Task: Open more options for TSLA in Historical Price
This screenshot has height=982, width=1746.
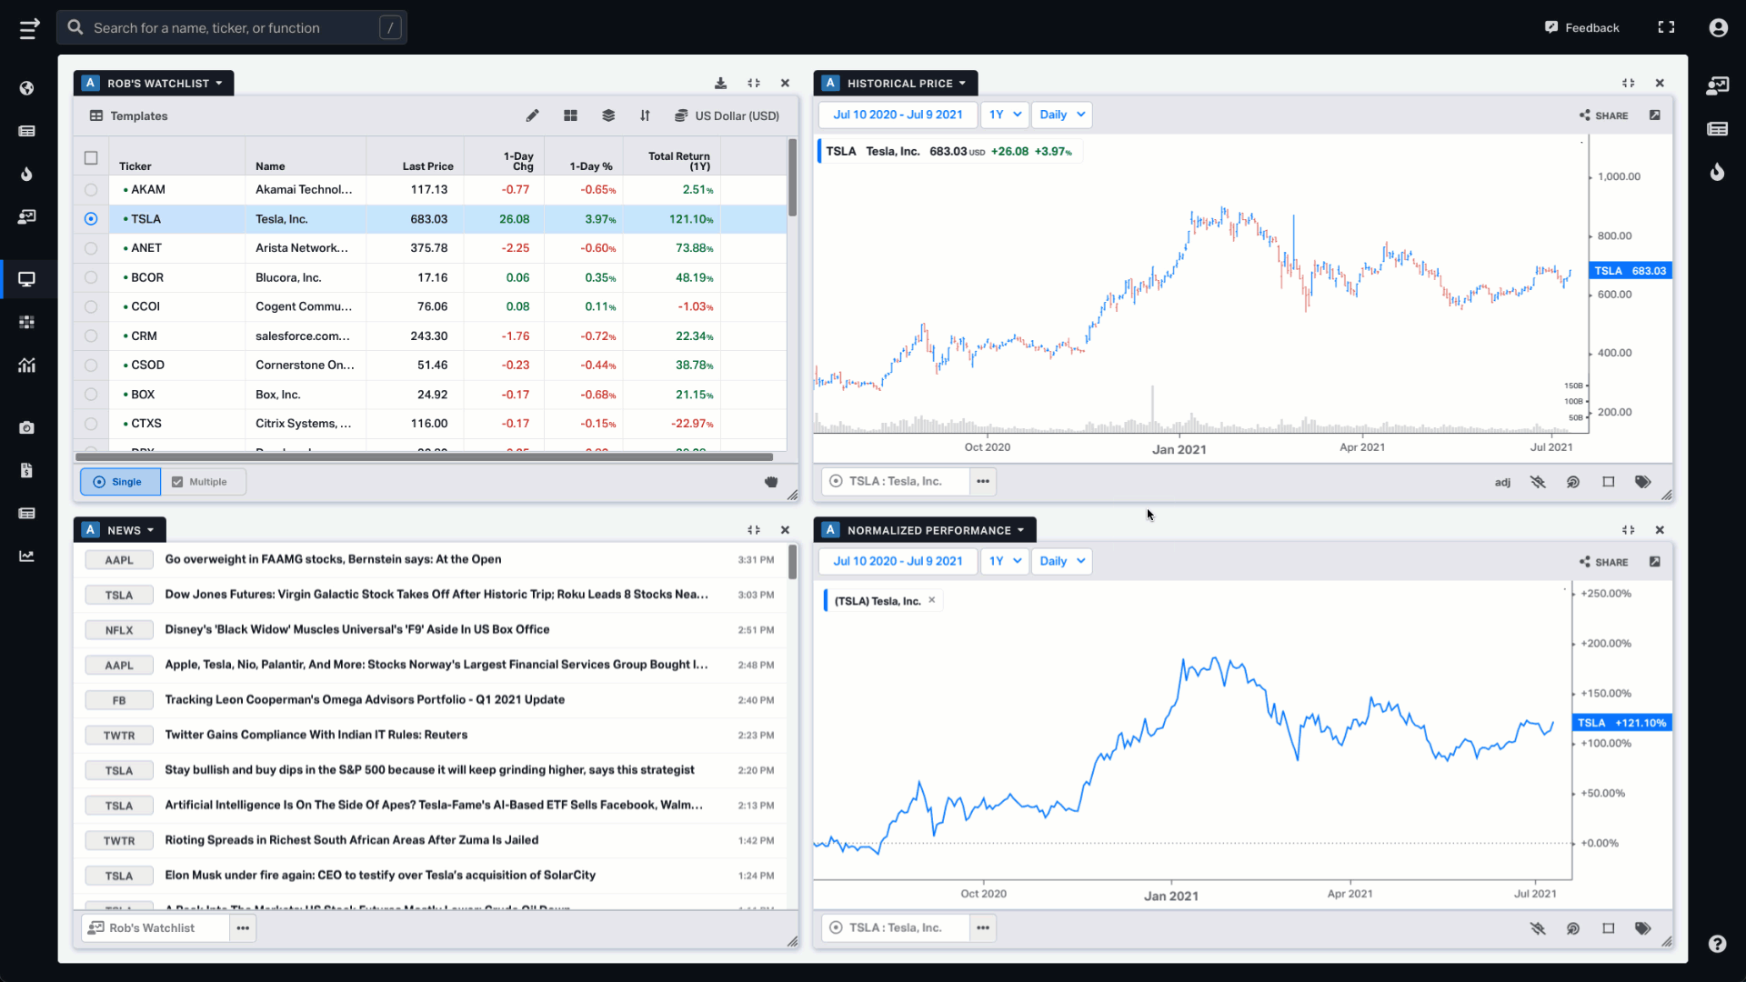Action: (x=983, y=482)
